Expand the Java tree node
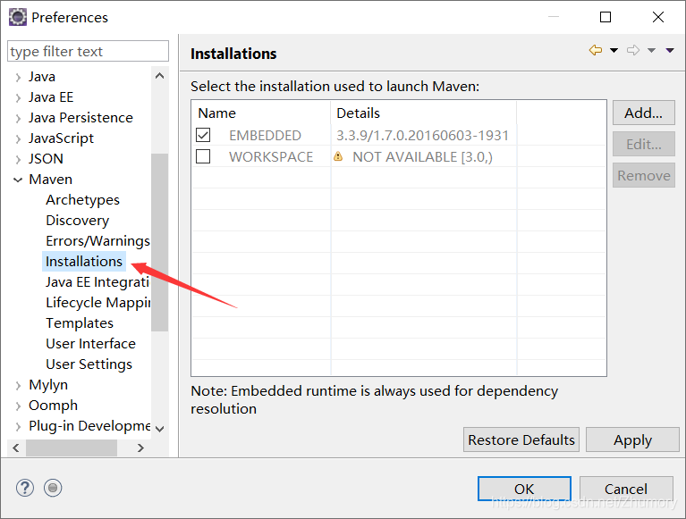 (x=18, y=78)
